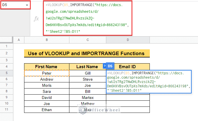Click the 'Email ID' header cell
The width and height of the screenshot is (198, 121).
[x=128, y=67]
